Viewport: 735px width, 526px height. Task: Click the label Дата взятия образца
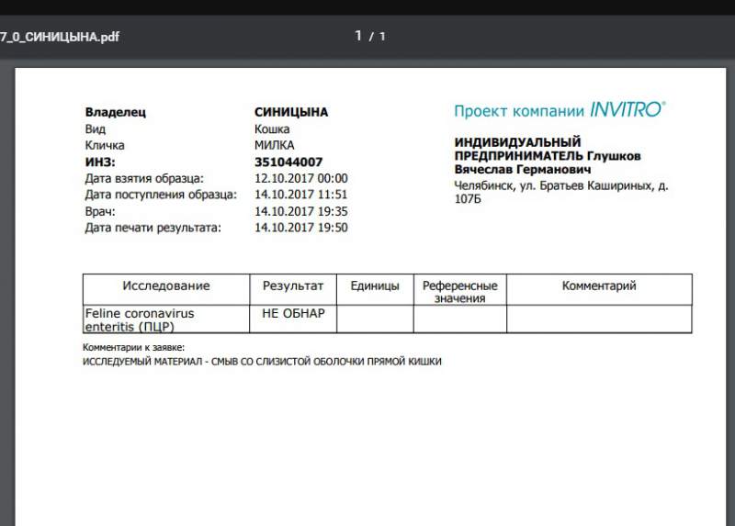(x=144, y=178)
